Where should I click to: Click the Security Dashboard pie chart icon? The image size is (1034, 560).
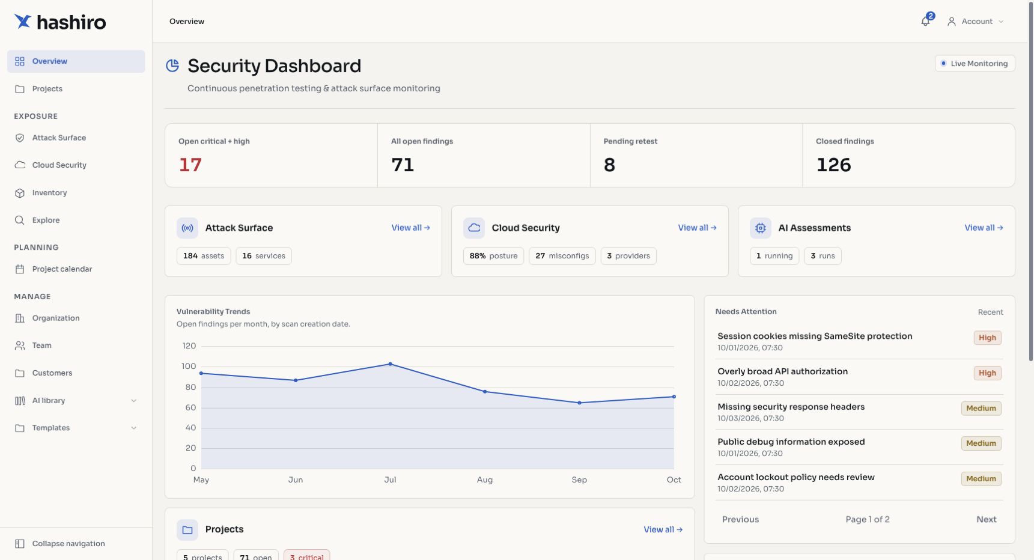coord(172,65)
